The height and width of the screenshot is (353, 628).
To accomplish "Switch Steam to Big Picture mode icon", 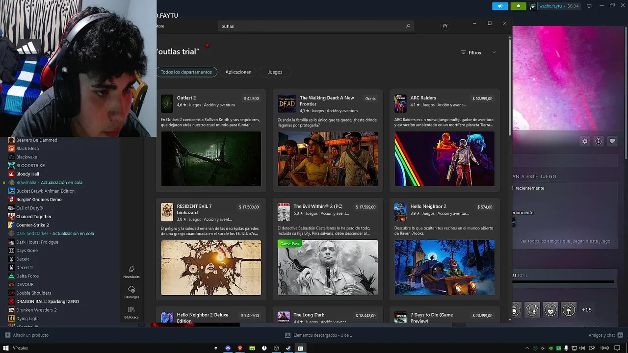I will (x=589, y=6).
